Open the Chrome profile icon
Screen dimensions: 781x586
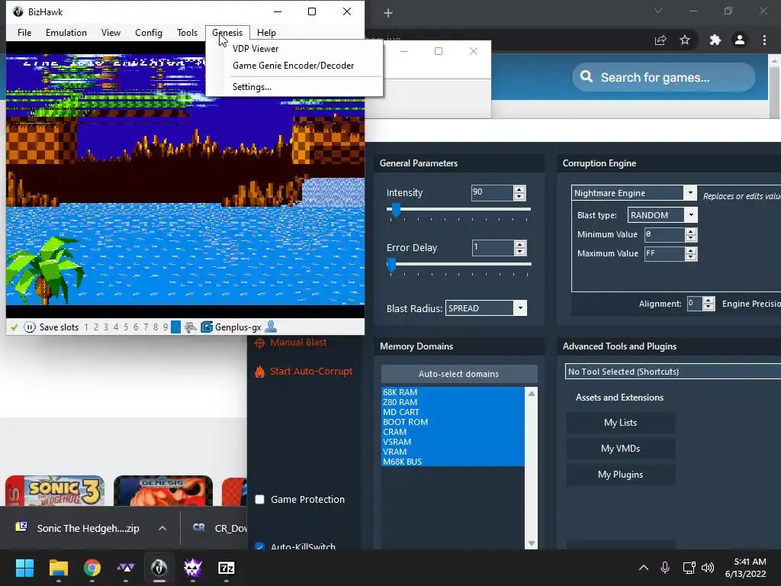(x=740, y=40)
